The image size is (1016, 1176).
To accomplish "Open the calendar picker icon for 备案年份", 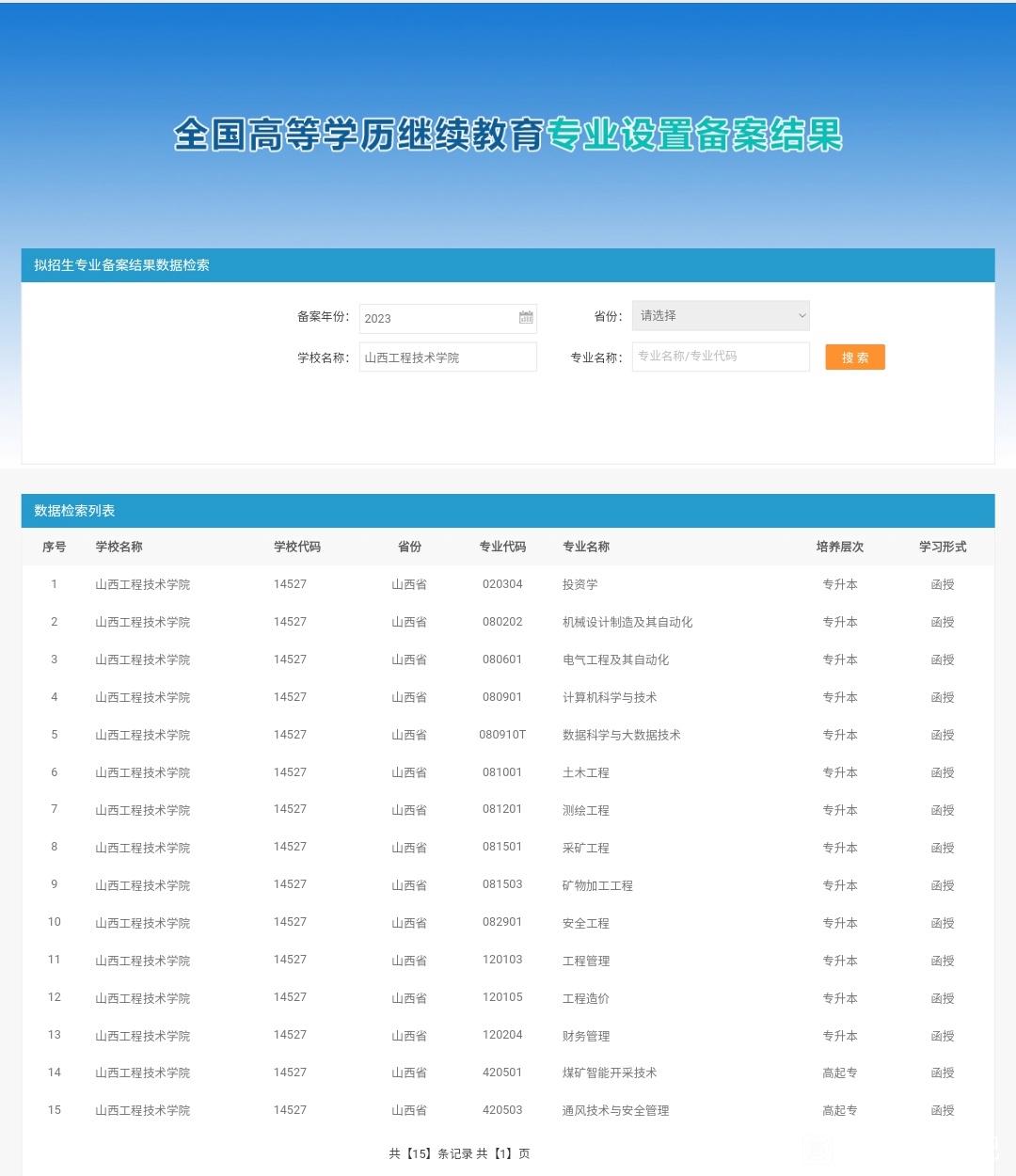I will (x=526, y=318).
